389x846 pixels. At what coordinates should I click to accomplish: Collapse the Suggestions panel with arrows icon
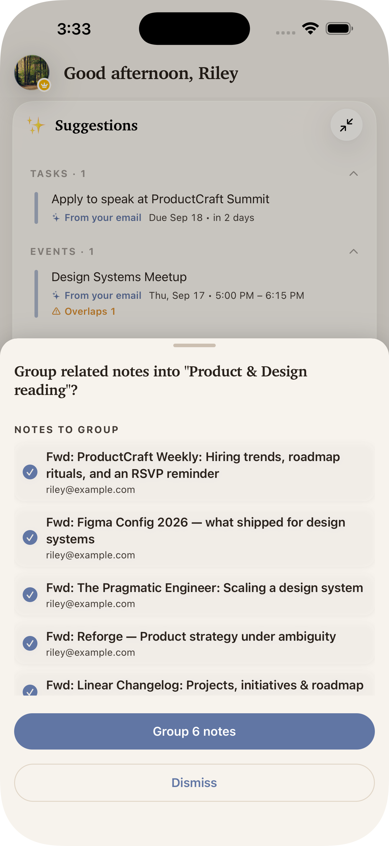tap(346, 125)
